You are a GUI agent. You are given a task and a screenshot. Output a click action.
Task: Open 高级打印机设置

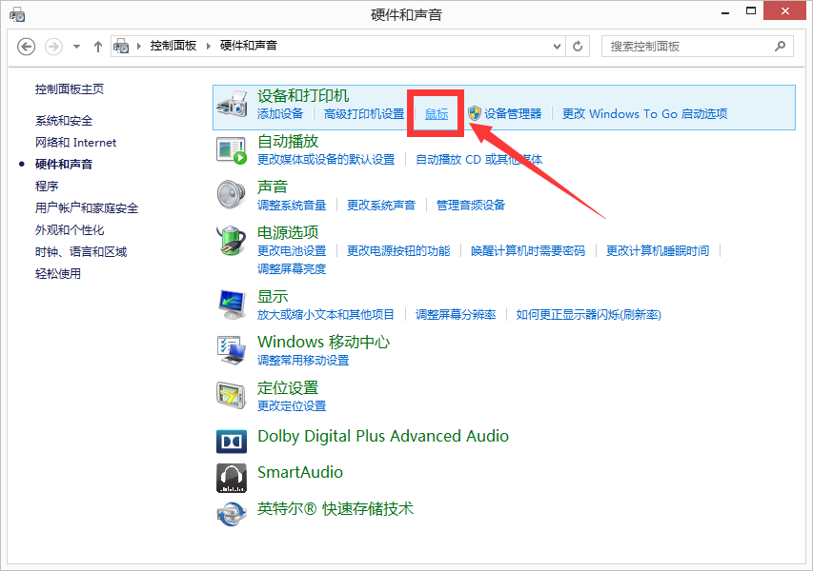(x=364, y=114)
